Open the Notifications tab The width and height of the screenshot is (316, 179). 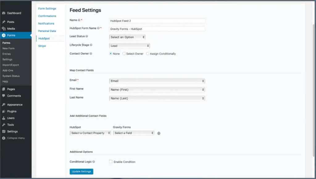coord(46,23)
